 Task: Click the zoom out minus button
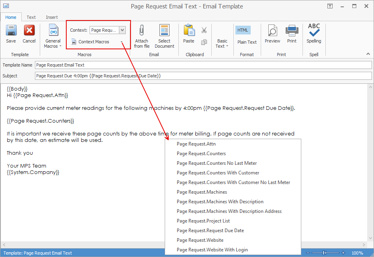(308, 253)
